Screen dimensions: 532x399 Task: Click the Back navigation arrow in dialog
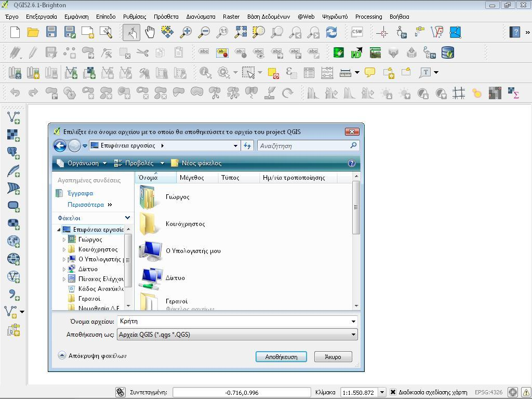(60, 146)
